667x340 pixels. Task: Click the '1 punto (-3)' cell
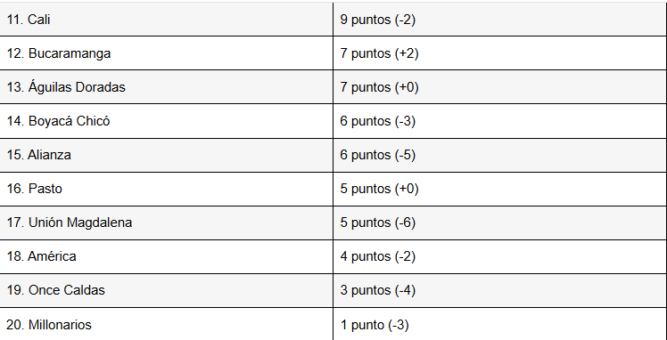tap(500, 324)
